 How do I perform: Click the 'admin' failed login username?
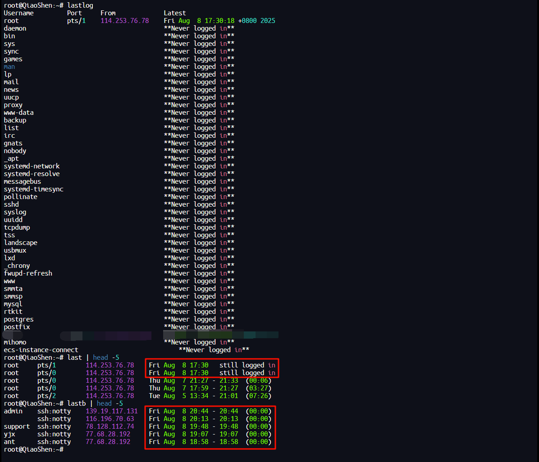point(13,411)
